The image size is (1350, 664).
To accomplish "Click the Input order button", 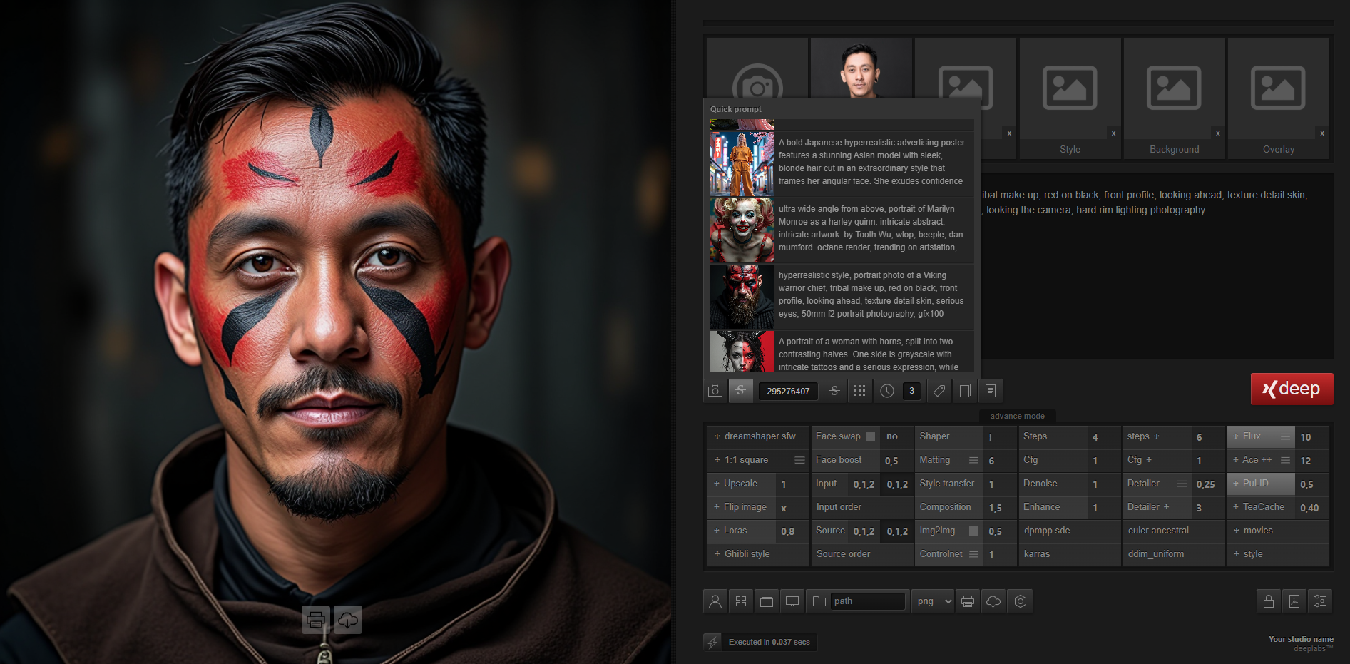I will click(862, 507).
